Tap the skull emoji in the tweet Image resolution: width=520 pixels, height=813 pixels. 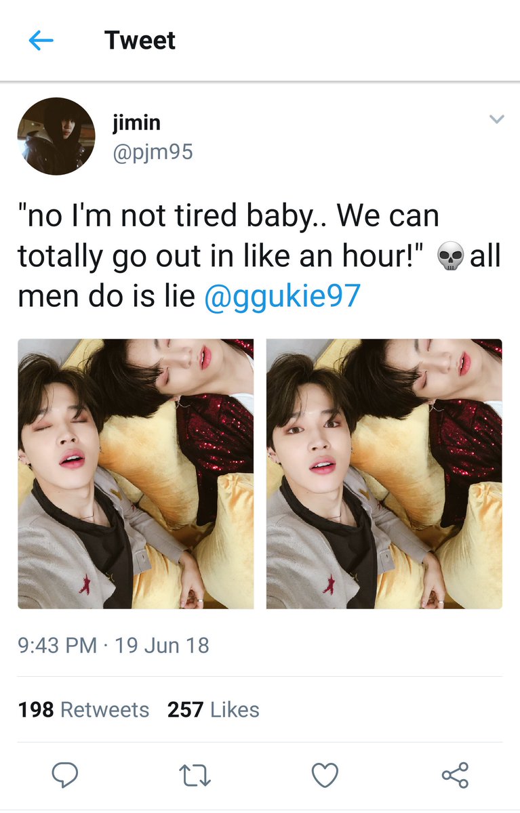pos(450,258)
